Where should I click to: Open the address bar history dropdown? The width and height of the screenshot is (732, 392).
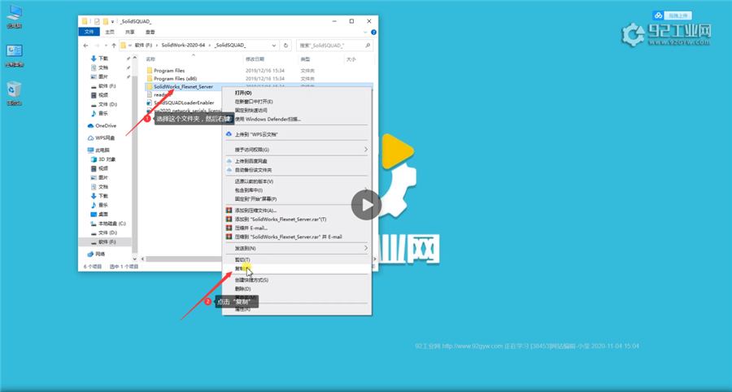(x=274, y=46)
